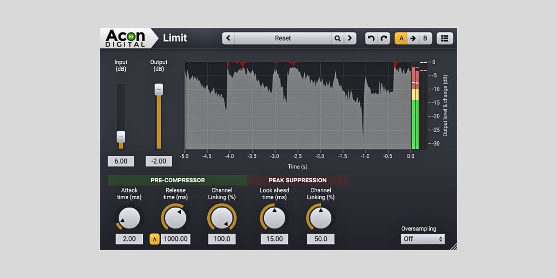Open the Oversampling dropdown
The height and width of the screenshot is (278, 557).
click(x=423, y=239)
